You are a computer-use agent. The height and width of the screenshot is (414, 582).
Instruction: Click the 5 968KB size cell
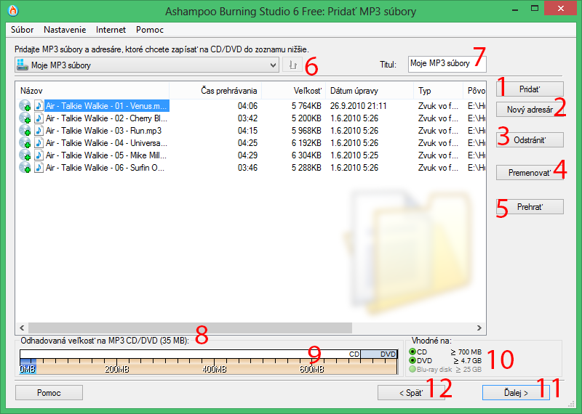306,131
